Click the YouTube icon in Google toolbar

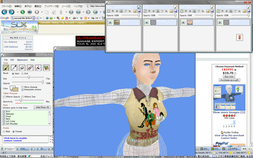[67, 18]
